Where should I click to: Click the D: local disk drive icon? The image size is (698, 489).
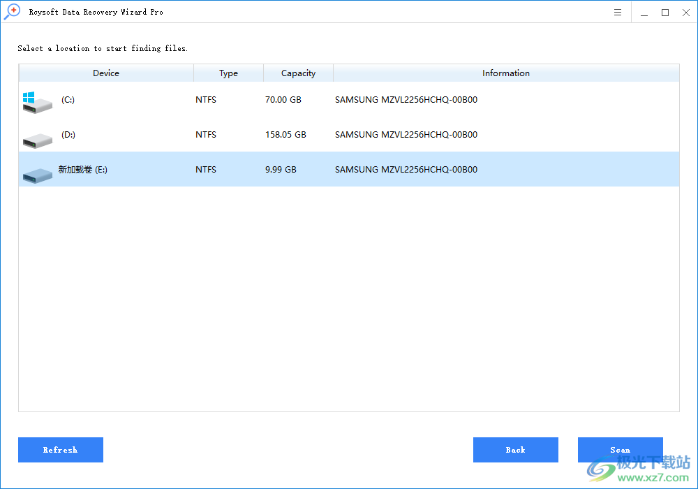36,138
